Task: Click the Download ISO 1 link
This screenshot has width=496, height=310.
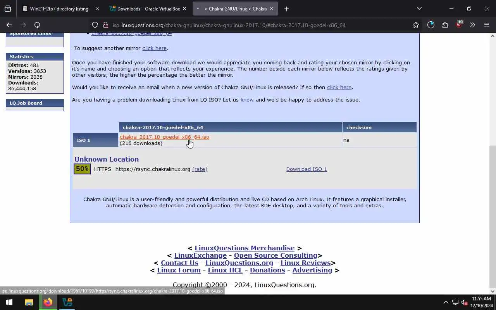Action: click(307, 169)
